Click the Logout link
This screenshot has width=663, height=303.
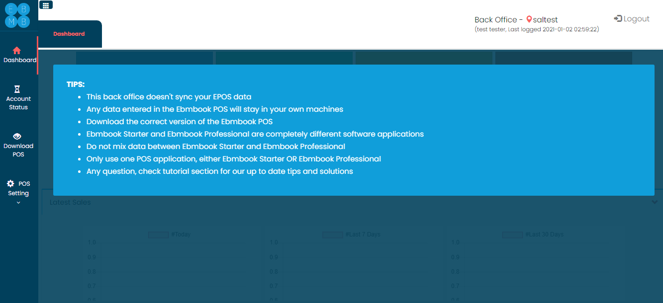[632, 19]
